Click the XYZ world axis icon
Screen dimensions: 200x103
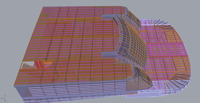tap(3, 98)
